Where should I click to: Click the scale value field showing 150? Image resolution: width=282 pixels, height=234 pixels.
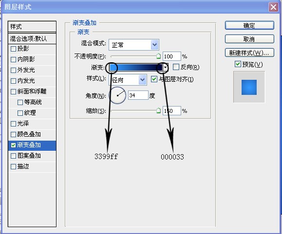(x=171, y=111)
